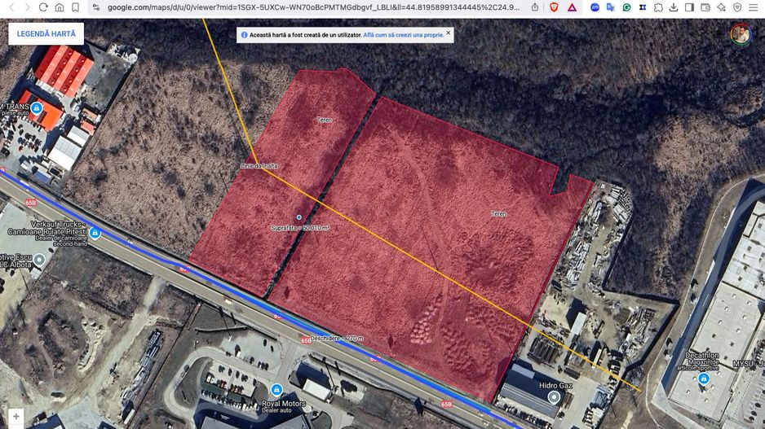Open the browser downloads icon
The width and height of the screenshot is (765, 429).
(x=674, y=7)
